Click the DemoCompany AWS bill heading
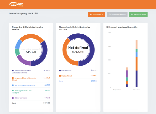 23,14
